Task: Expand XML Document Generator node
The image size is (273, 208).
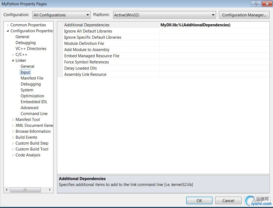Action: coord(13,126)
